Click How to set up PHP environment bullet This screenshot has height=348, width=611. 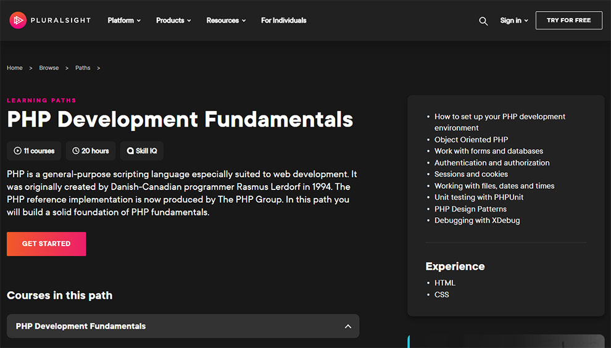click(x=499, y=122)
